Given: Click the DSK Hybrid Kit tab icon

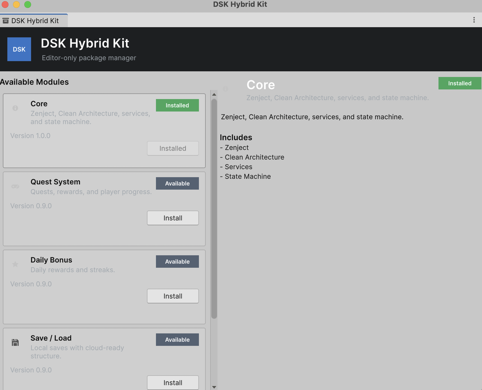Looking at the screenshot, I should coord(6,21).
